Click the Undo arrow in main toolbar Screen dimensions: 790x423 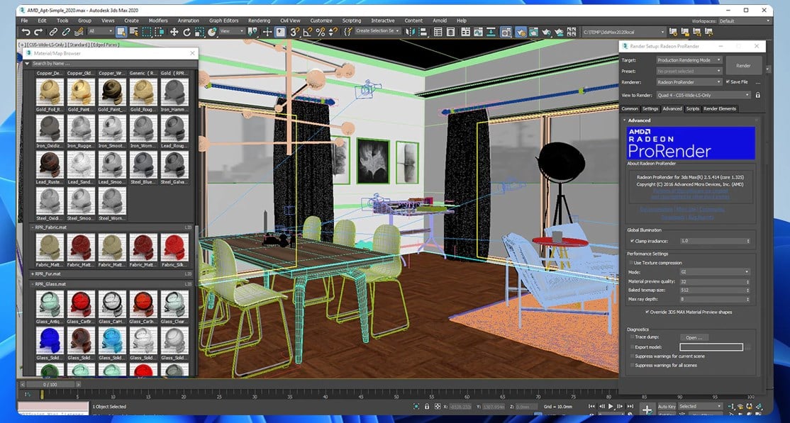(x=26, y=32)
